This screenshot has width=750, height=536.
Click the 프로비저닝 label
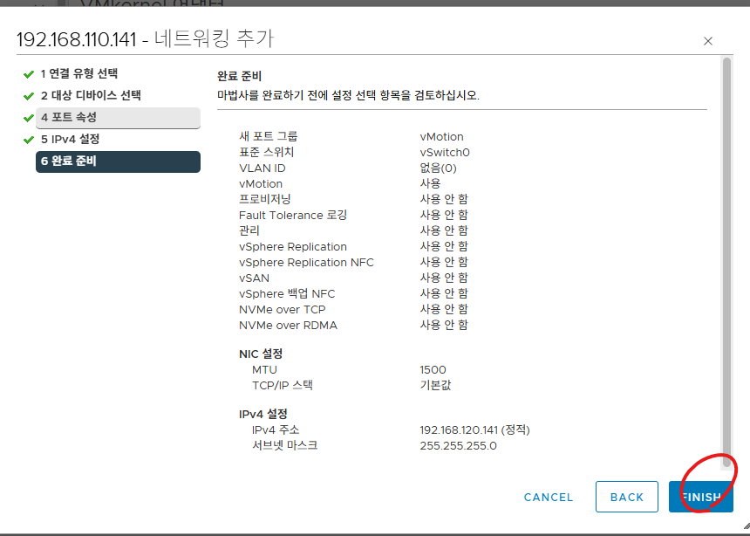264,199
